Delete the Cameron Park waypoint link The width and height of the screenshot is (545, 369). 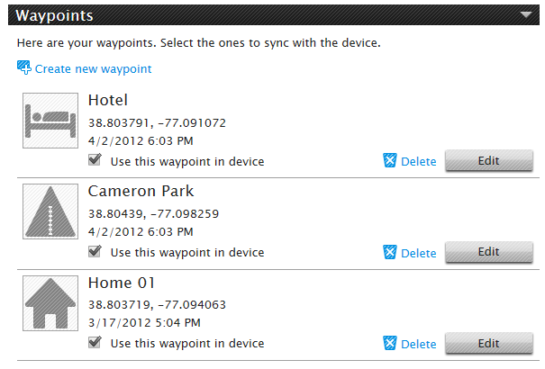[x=419, y=253]
